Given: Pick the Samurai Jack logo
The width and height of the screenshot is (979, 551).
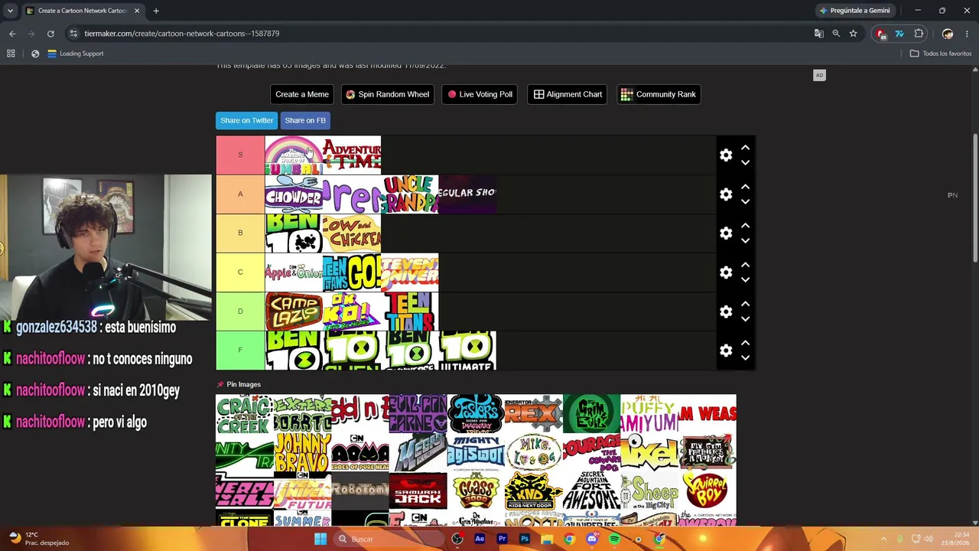Looking at the screenshot, I should 418,491.
